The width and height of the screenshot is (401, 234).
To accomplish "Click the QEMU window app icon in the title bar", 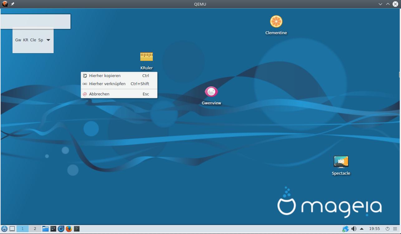I will pyautogui.click(x=5, y=4).
